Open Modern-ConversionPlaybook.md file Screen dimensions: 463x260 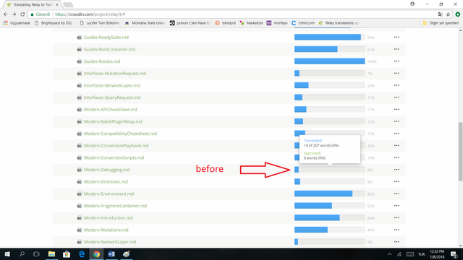(116, 146)
